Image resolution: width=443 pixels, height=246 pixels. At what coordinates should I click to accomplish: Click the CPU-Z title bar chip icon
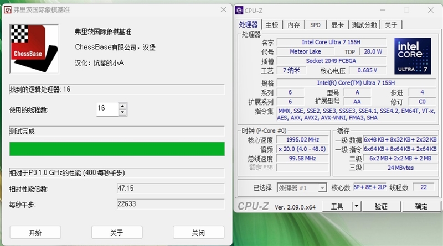tap(239, 11)
